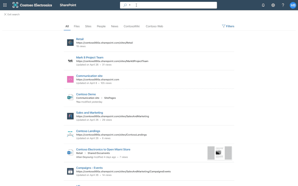Switch to the News tab

tap(115, 27)
